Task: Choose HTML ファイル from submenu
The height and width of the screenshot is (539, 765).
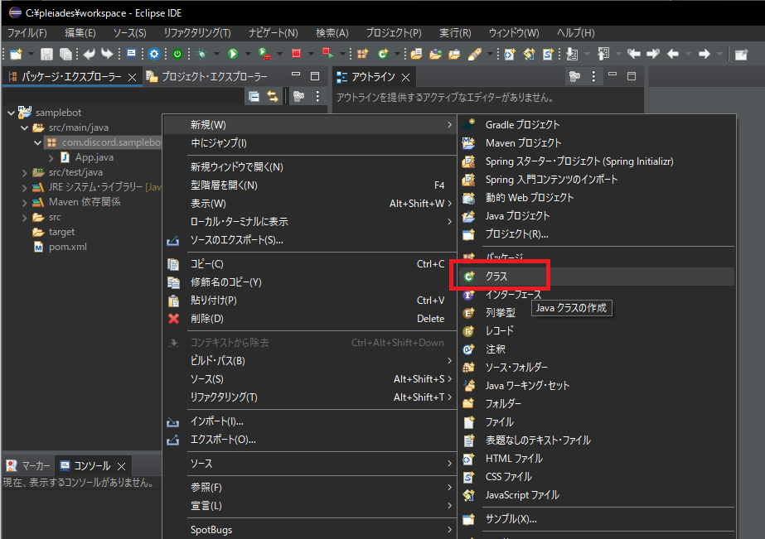Action: pos(596,459)
